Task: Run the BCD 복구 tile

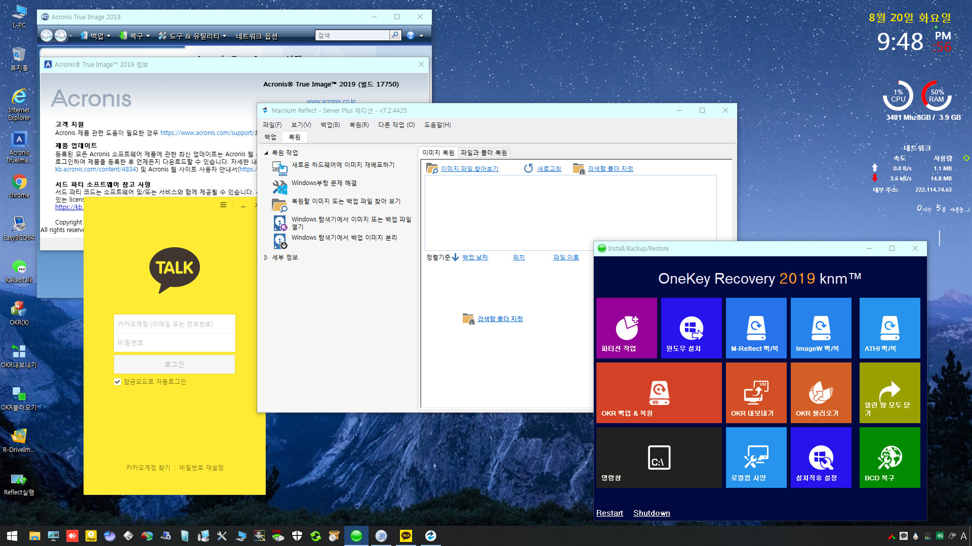Action: click(x=889, y=458)
